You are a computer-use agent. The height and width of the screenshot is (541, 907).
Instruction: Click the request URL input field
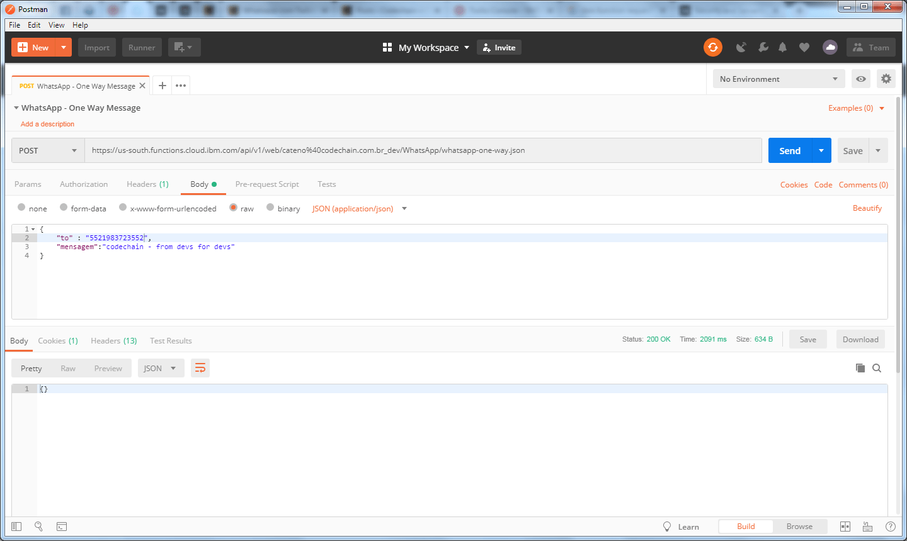click(423, 150)
